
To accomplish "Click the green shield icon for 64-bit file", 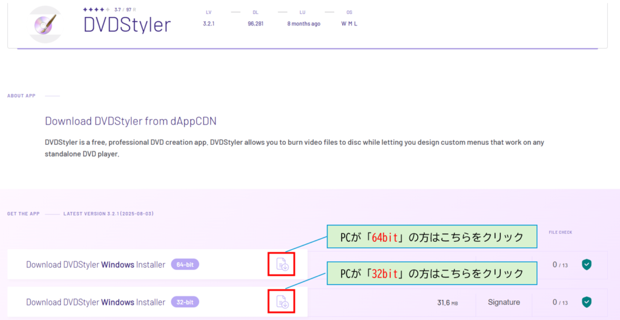I will pyautogui.click(x=586, y=264).
